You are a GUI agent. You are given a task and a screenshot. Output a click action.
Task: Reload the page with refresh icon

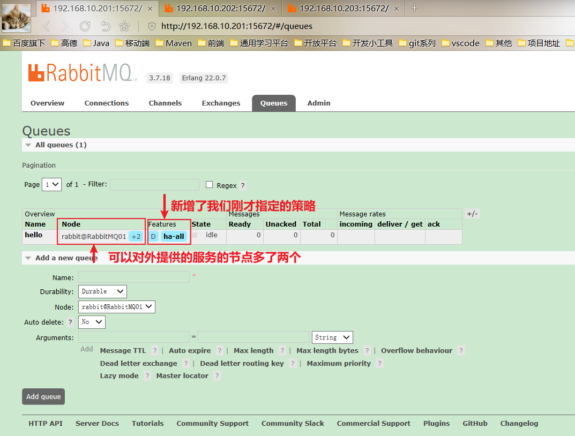click(85, 26)
